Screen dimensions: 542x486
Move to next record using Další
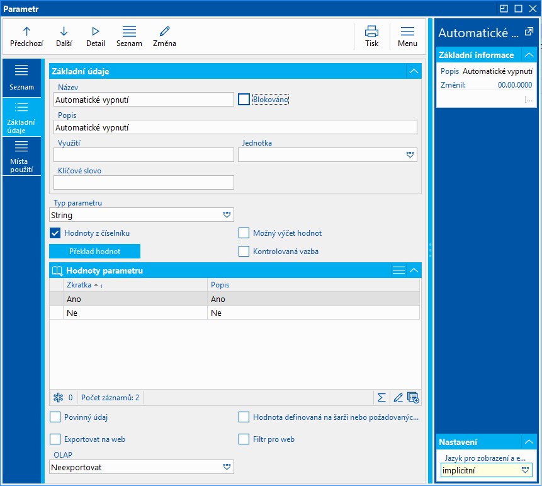coord(64,37)
